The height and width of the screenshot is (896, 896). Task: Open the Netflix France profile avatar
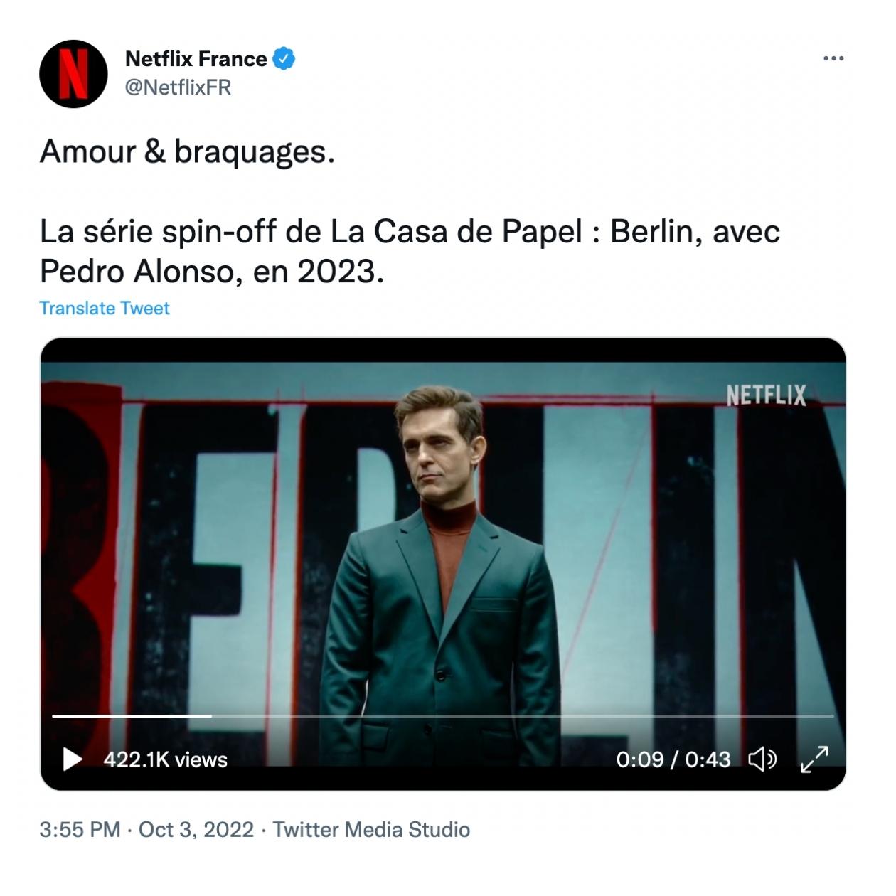click(x=73, y=74)
